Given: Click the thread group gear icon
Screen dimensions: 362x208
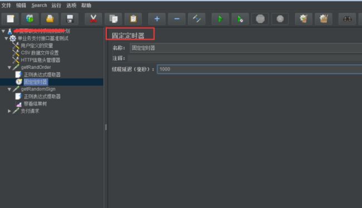Looking at the screenshot, I should point(13,38).
